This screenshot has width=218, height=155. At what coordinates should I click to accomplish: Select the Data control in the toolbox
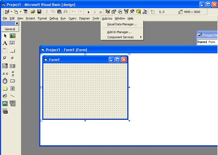click(x=12, y=103)
